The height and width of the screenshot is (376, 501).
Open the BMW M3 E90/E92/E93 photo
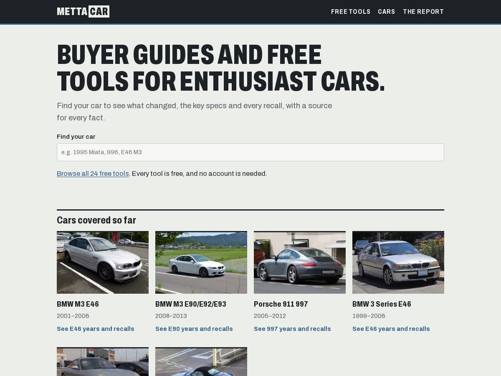[x=201, y=262]
